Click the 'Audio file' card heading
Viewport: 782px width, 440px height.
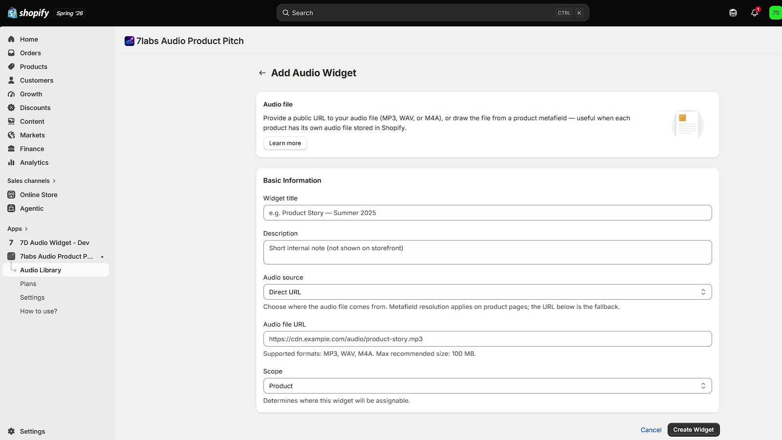click(x=278, y=104)
